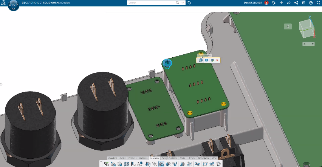Switch to the Sketch tab
This screenshot has width=322, height=167.
pos(122,158)
